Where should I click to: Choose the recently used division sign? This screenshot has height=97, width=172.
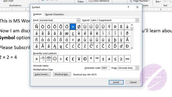[61, 59]
